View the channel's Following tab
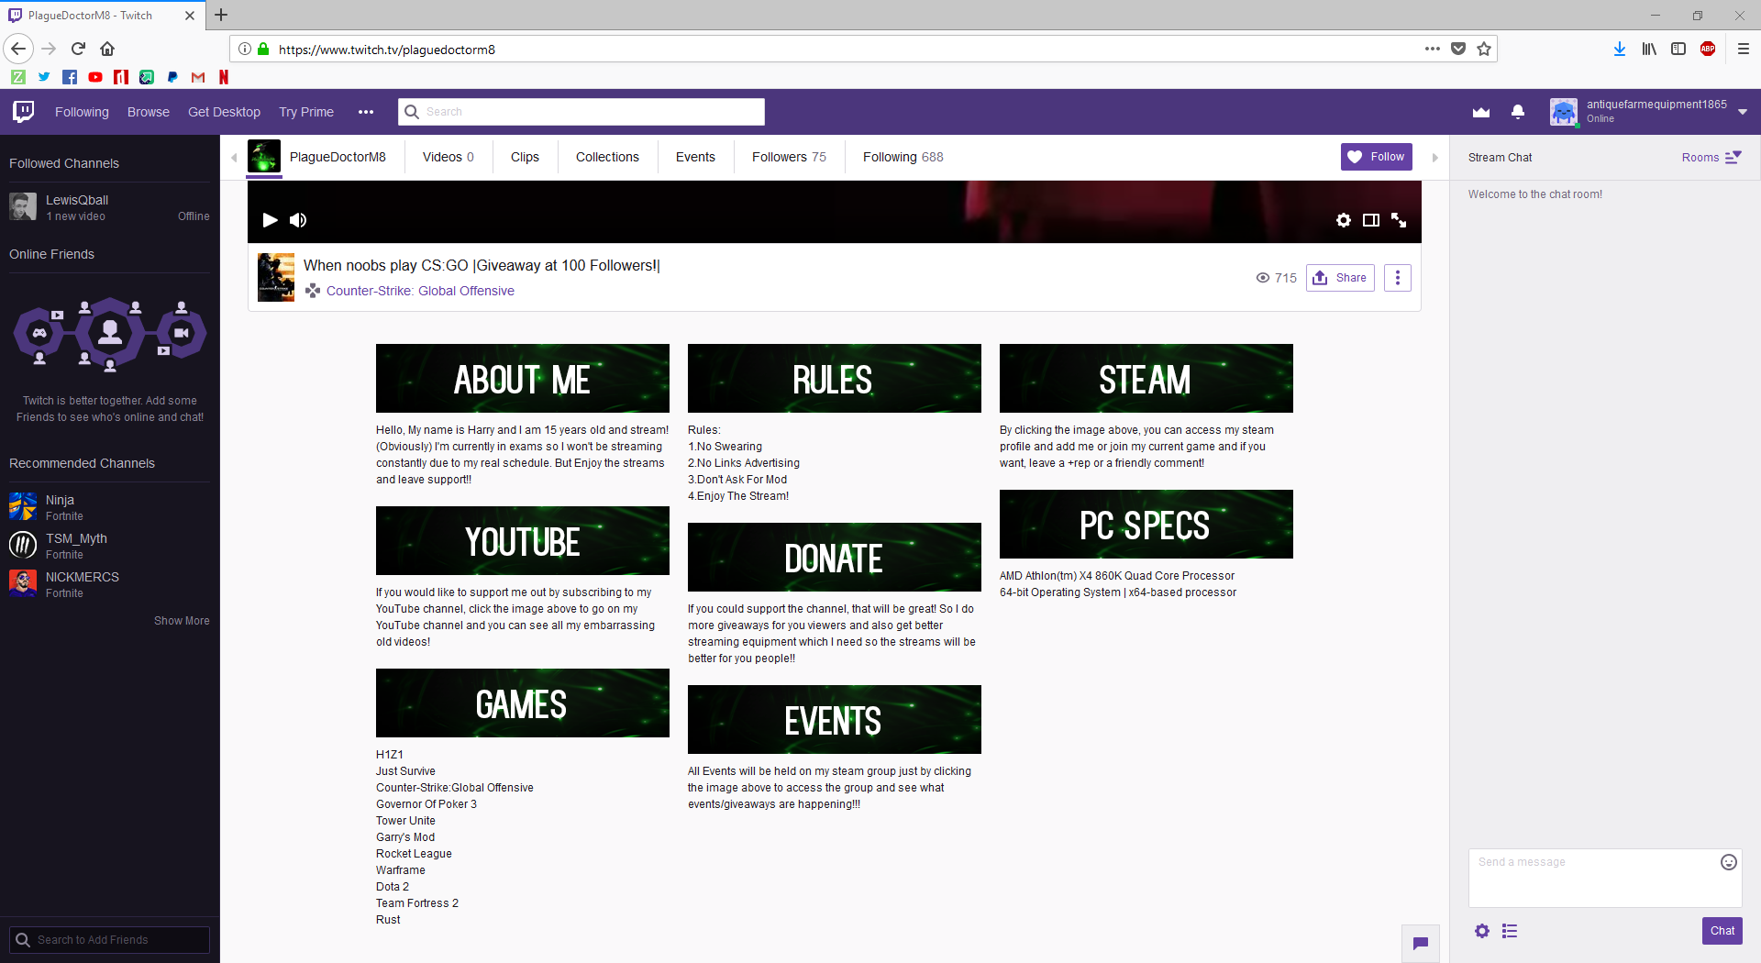The image size is (1761, 963). [903, 157]
